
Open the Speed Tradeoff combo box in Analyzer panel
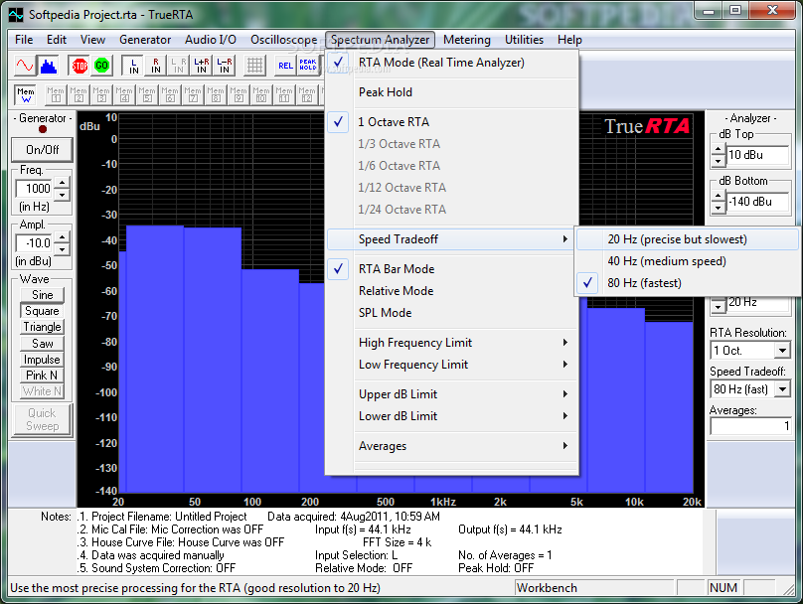pos(782,389)
